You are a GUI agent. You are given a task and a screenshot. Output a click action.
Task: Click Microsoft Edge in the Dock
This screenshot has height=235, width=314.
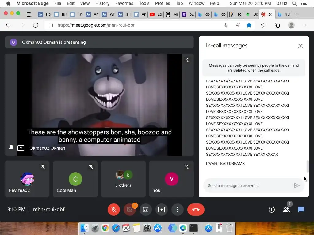pyautogui.click(x=183, y=228)
